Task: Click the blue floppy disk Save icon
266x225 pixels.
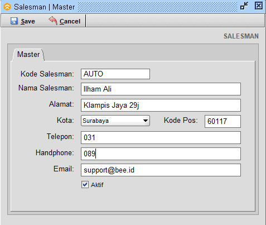Action: pos(14,21)
